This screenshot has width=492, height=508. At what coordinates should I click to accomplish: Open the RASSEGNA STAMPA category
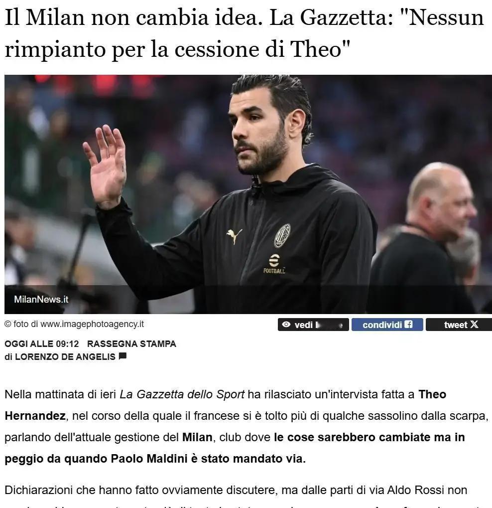(x=132, y=344)
